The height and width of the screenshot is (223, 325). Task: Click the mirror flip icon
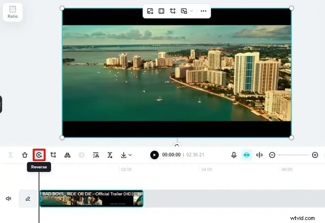(67, 155)
